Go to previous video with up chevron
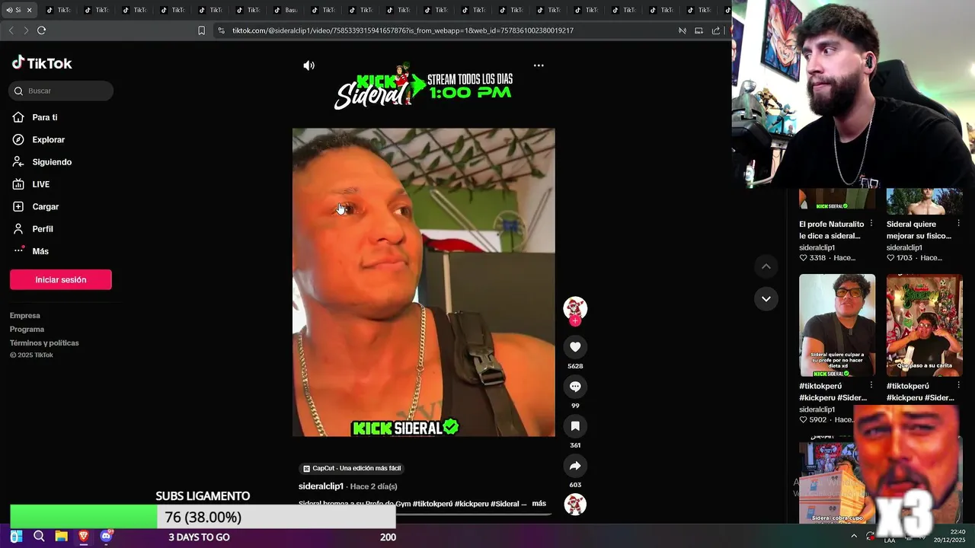Viewport: 975px width, 548px height. [x=766, y=266]
